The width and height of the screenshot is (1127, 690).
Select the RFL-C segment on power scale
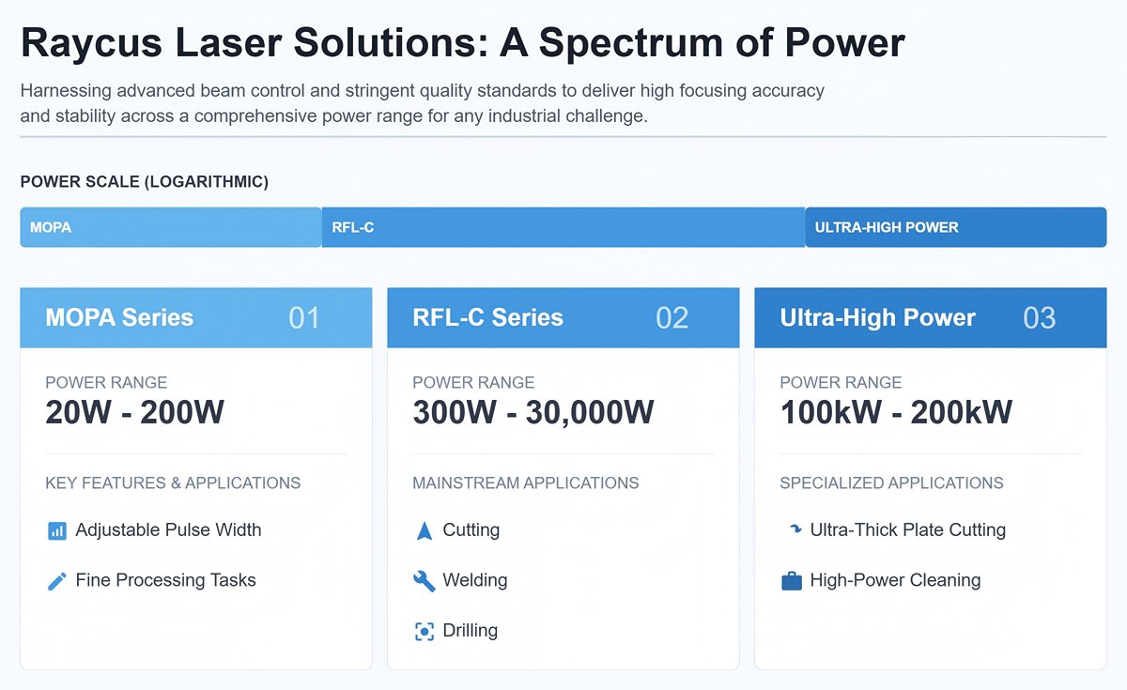pos(563,227)
